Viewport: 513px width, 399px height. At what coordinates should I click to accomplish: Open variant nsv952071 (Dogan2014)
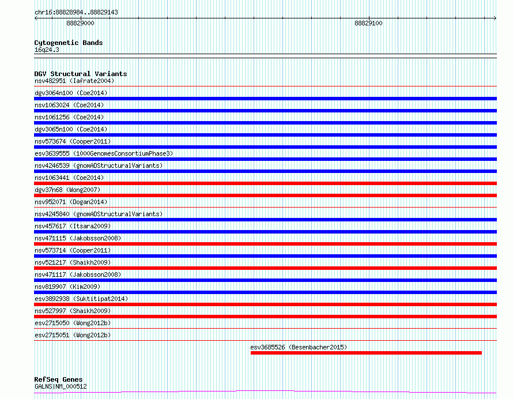71,202
